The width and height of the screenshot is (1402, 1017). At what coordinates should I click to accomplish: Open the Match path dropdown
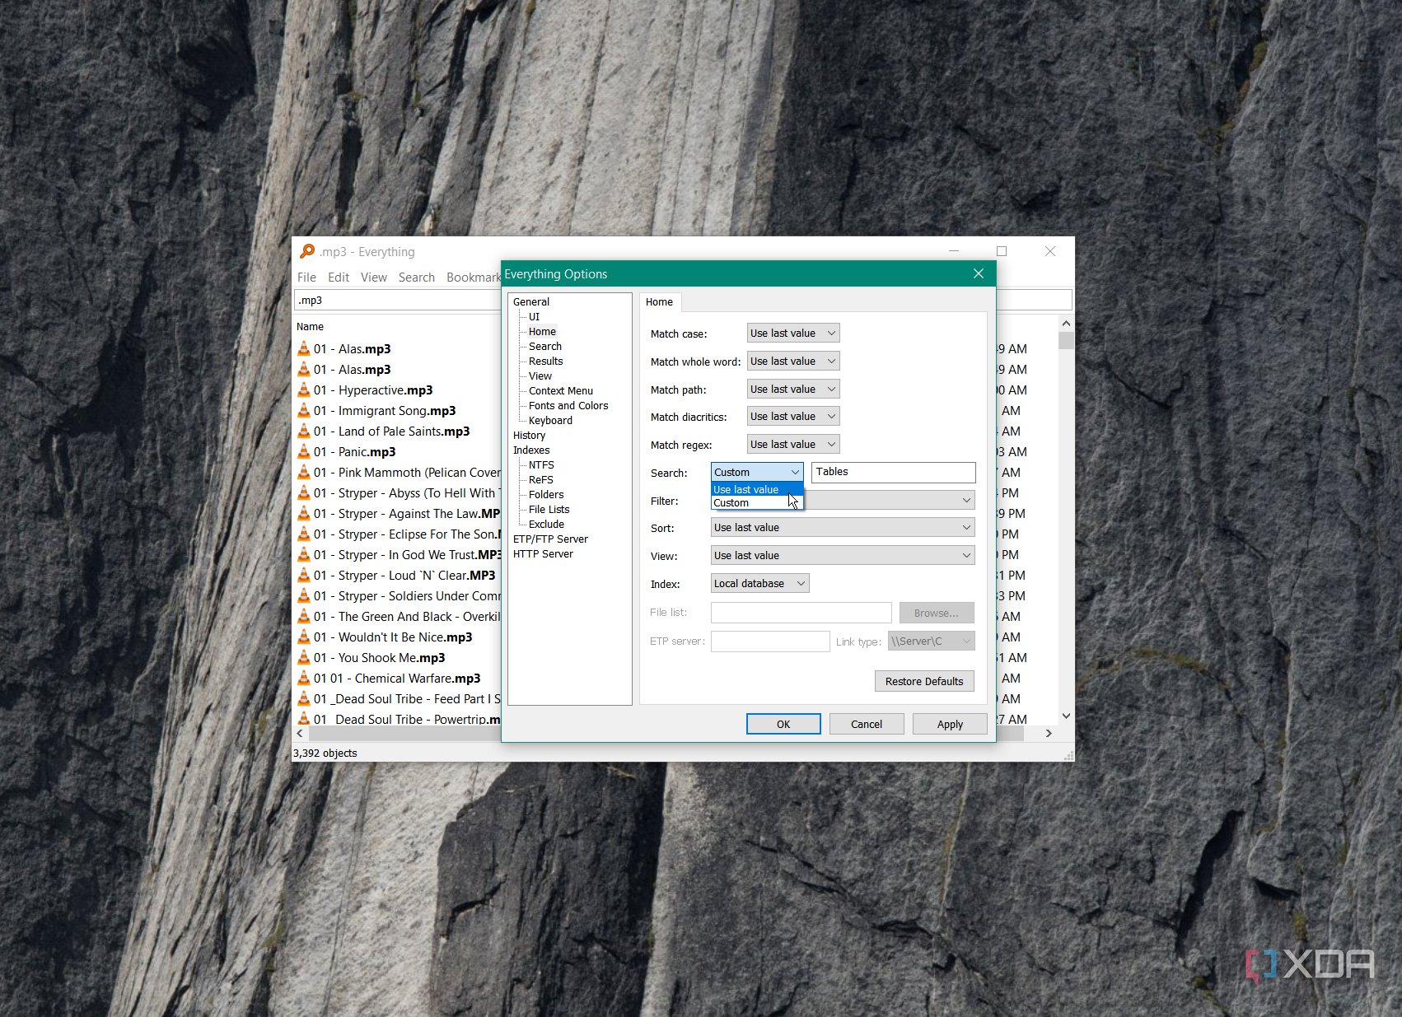pyautogui.click(x=793, y=390)
